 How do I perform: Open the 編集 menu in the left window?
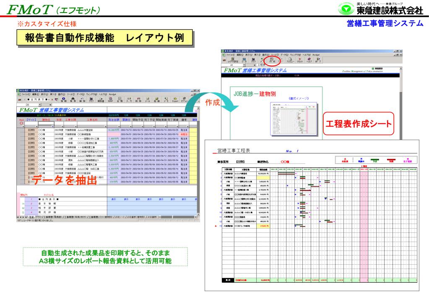[x=36, y=94]
